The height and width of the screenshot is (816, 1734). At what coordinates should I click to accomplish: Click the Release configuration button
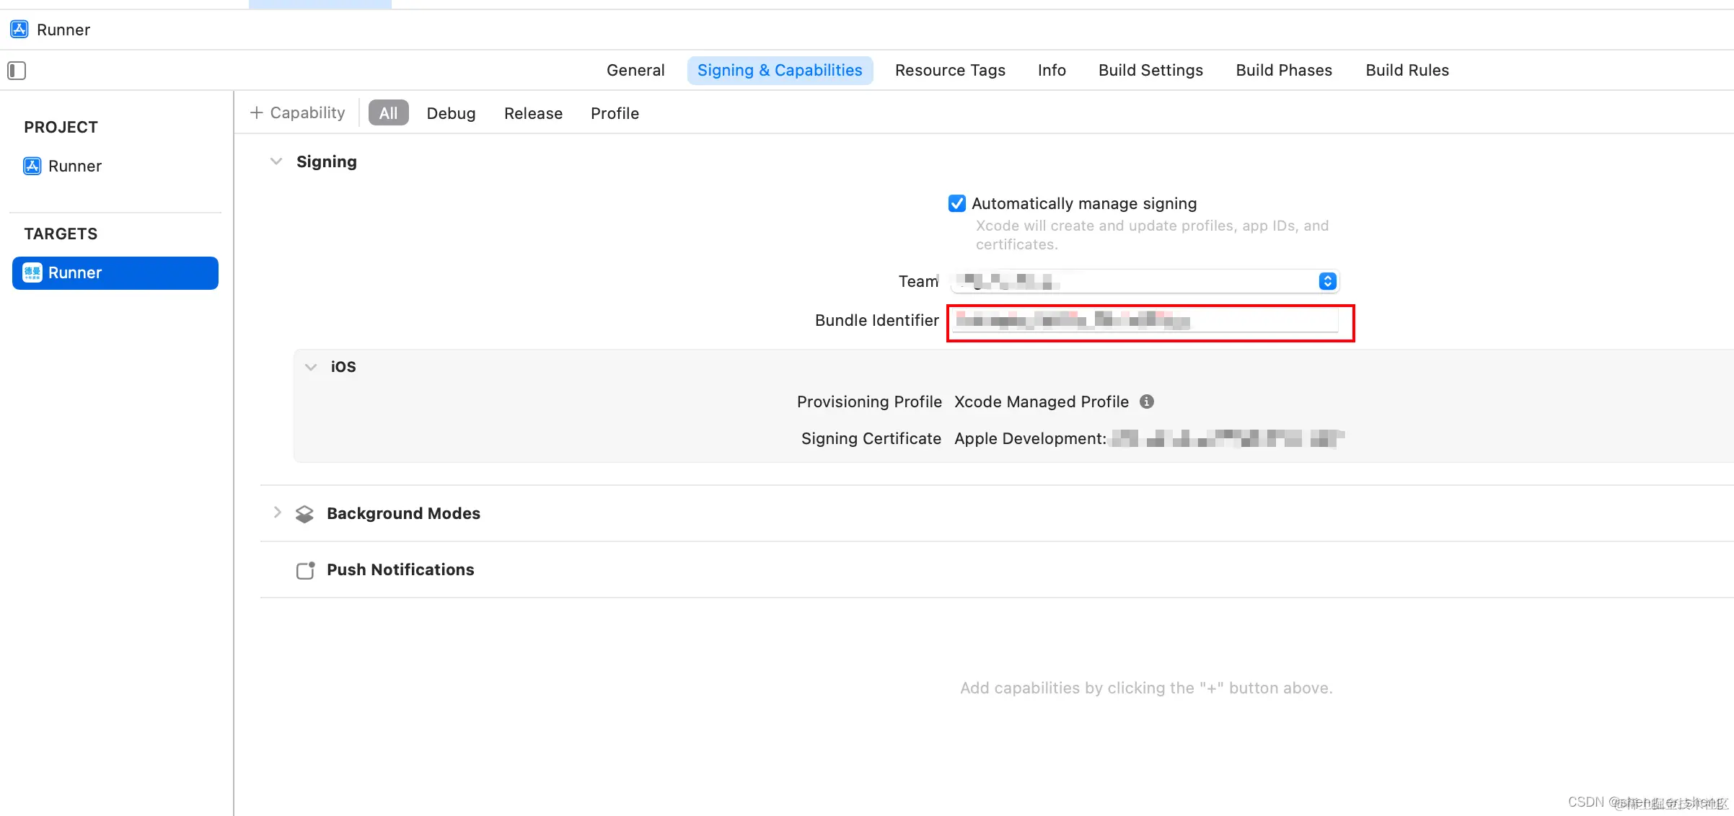point(533,114)
